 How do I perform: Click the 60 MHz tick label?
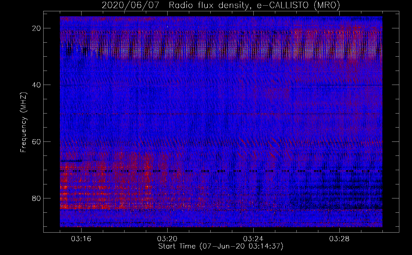coord(37,142)
